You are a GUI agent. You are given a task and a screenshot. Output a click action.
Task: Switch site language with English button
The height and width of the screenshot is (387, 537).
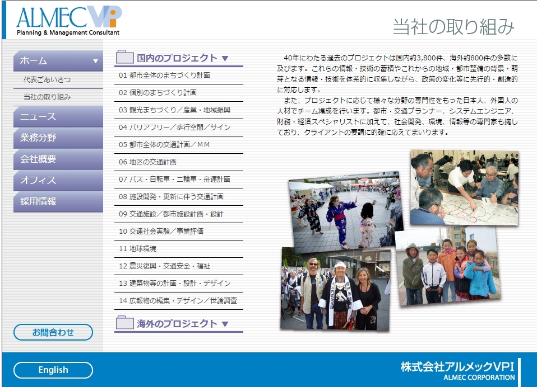pyautogui.click(x=53, y=370)
